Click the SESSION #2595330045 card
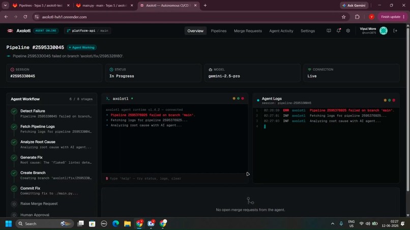Image resolution: width=410 pixels, height=230 pixels. pyautogui.click(x=54, y=73)
